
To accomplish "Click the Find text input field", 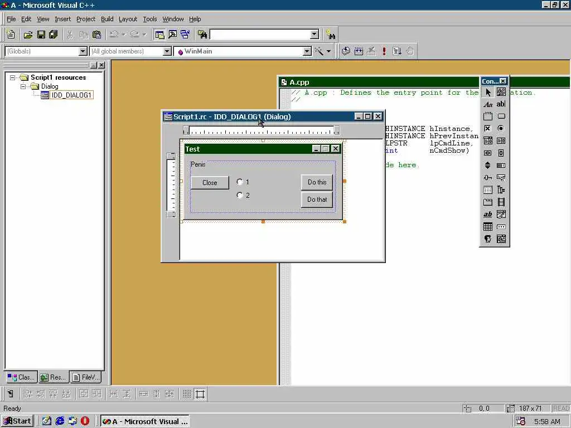I will pos(260,35).
